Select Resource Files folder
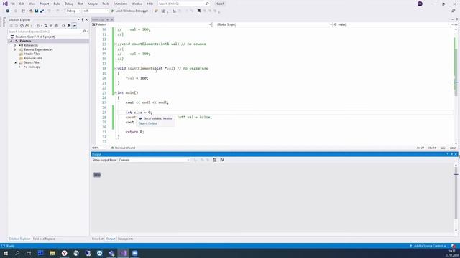This screenshot has width=460, height=258. [33, 58]
